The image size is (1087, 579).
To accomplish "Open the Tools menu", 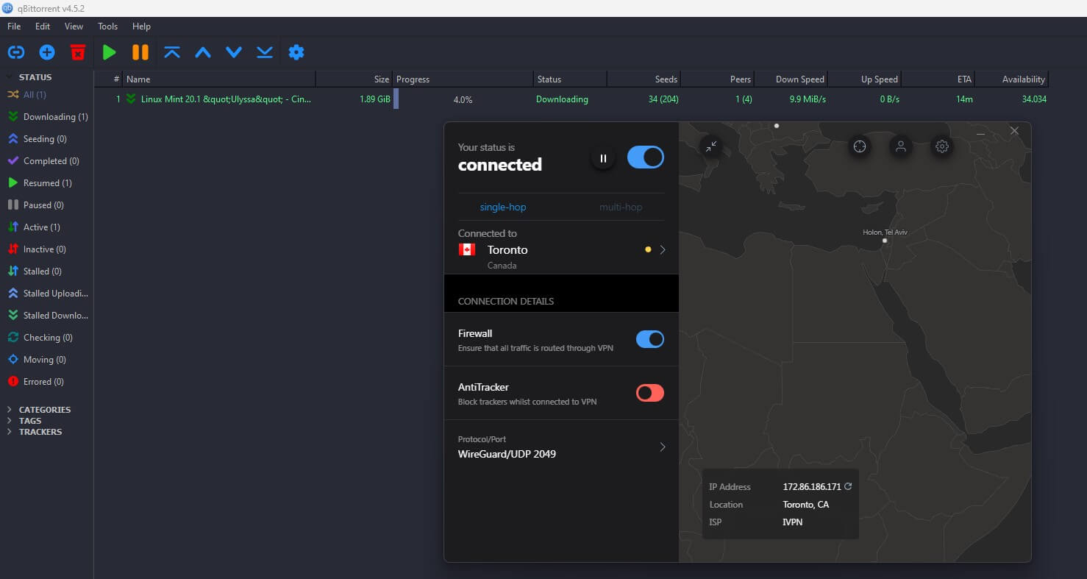I will (107, 26).
